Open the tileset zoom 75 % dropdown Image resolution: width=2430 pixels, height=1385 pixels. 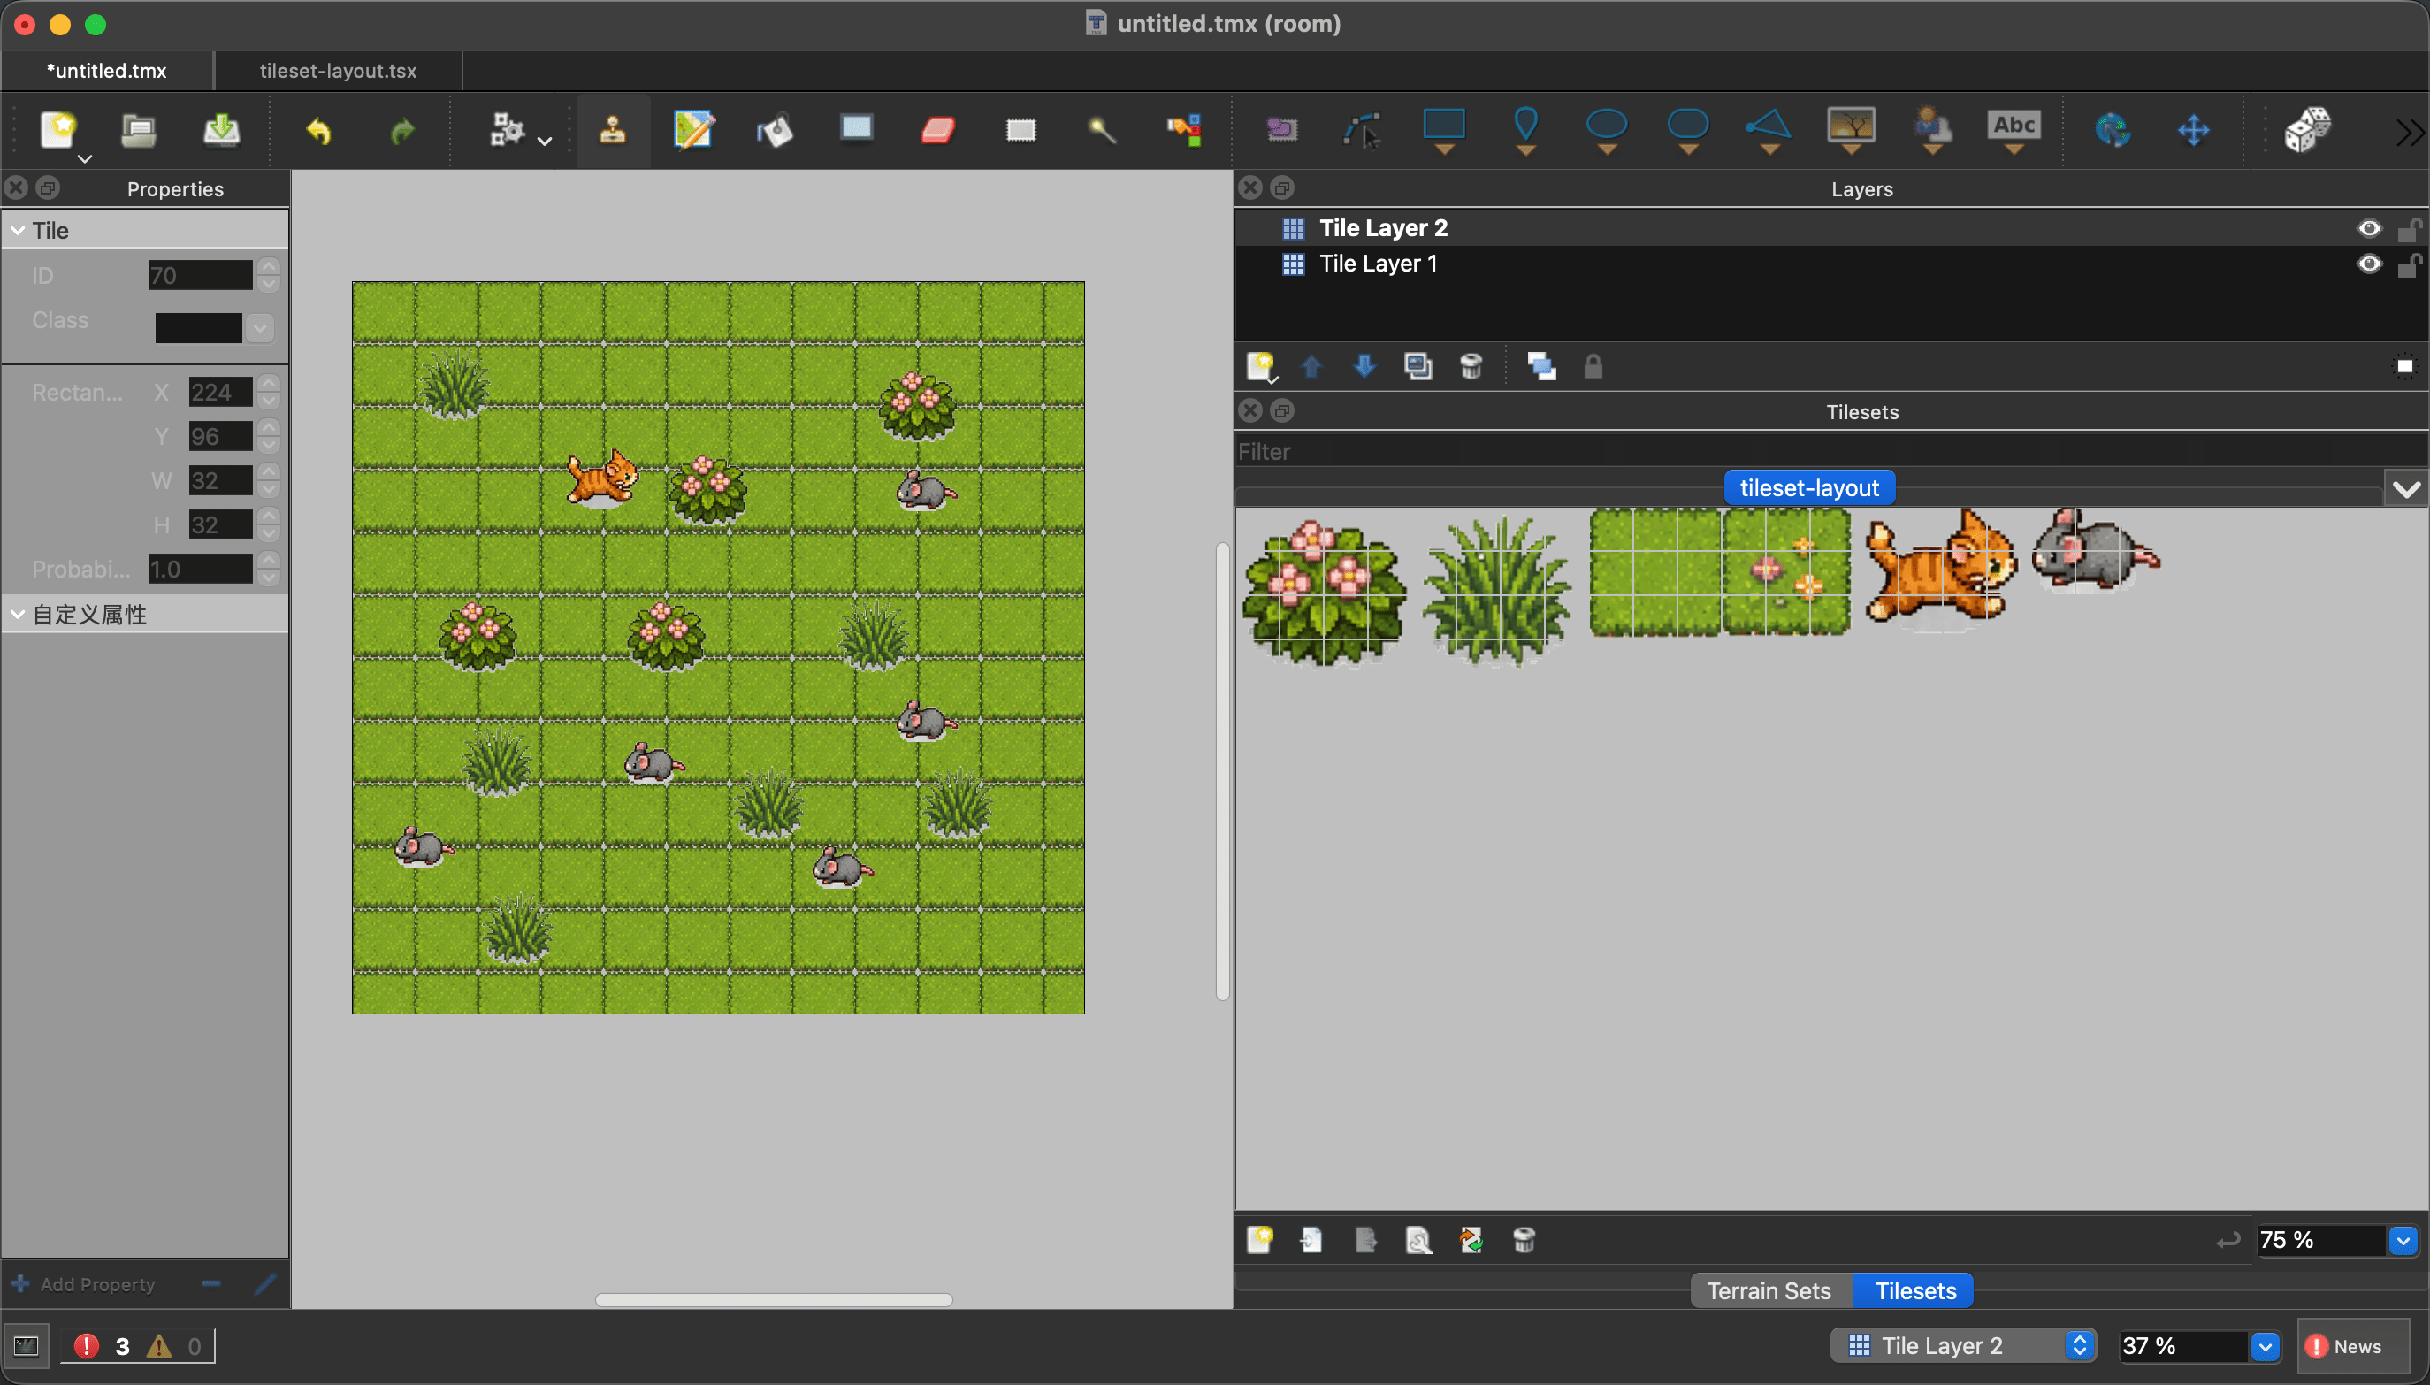pyautogui.click(x=2403, y=1241)
